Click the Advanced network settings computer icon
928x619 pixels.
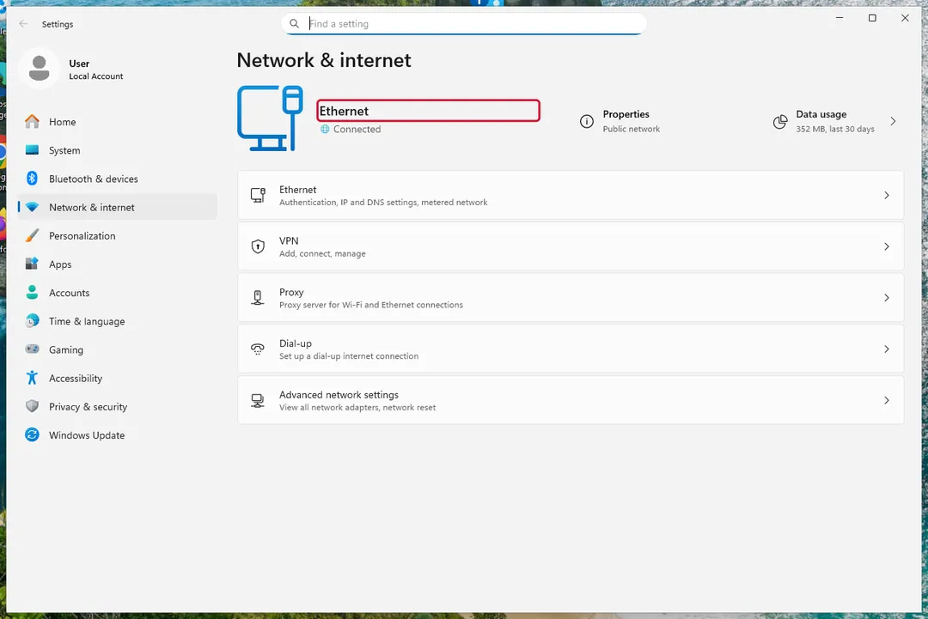point(258,400)
